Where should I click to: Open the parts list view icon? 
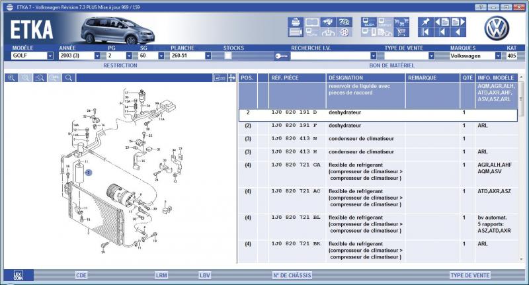click(296, 32)
